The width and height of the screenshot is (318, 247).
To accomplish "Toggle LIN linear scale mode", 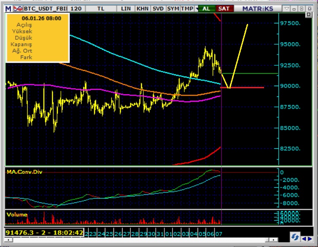I will 126,8.
